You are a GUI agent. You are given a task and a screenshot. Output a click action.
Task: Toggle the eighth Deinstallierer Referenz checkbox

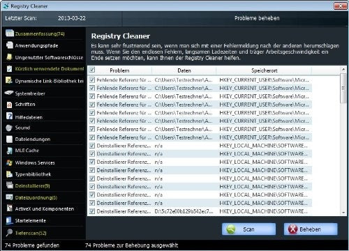[92, 203]
